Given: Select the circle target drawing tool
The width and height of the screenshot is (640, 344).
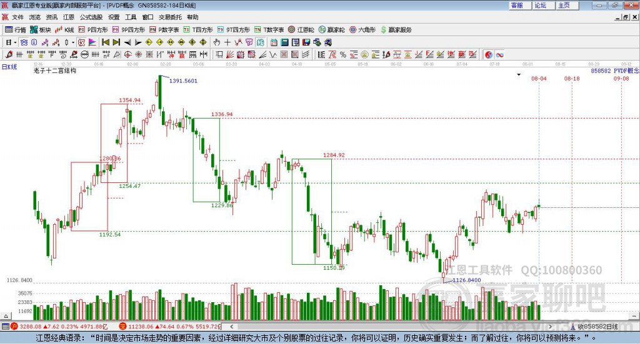Looking at the screenshot, I should tap(127, 54).
